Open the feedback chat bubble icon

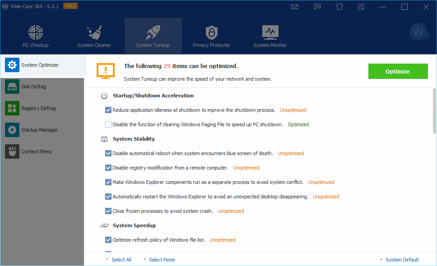[x=317, y=7]
